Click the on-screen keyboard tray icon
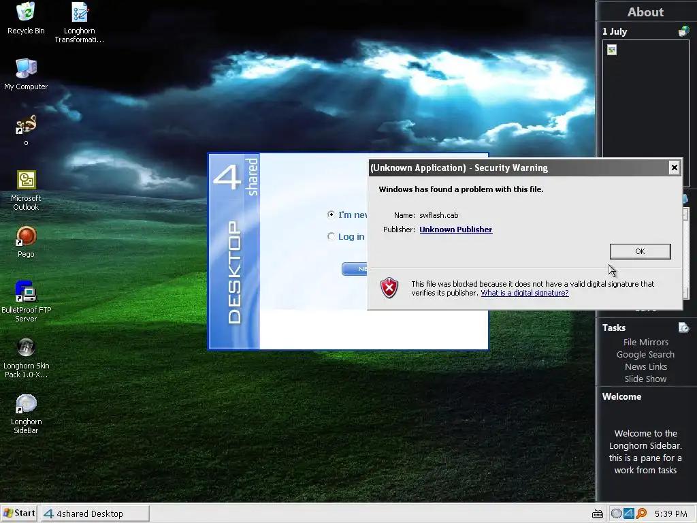 (x=598, y=514)
